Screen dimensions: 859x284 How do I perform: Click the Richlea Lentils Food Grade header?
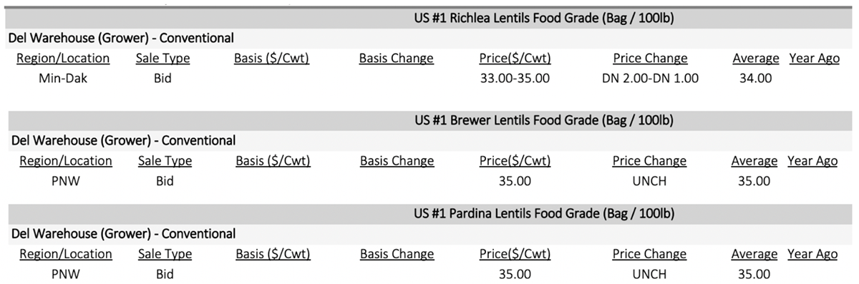543,18
